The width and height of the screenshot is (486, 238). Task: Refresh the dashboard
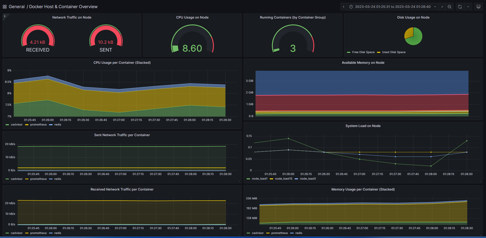tap(460, 7)
